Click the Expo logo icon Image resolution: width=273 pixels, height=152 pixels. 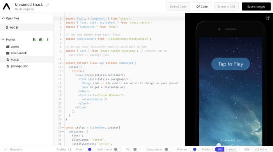tap(7, 7)
